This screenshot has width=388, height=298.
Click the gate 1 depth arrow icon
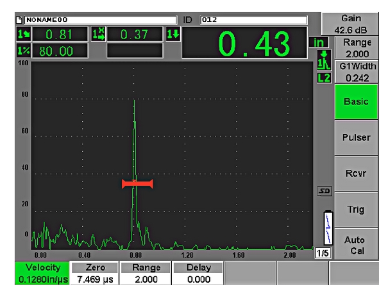tap(173, 34)
